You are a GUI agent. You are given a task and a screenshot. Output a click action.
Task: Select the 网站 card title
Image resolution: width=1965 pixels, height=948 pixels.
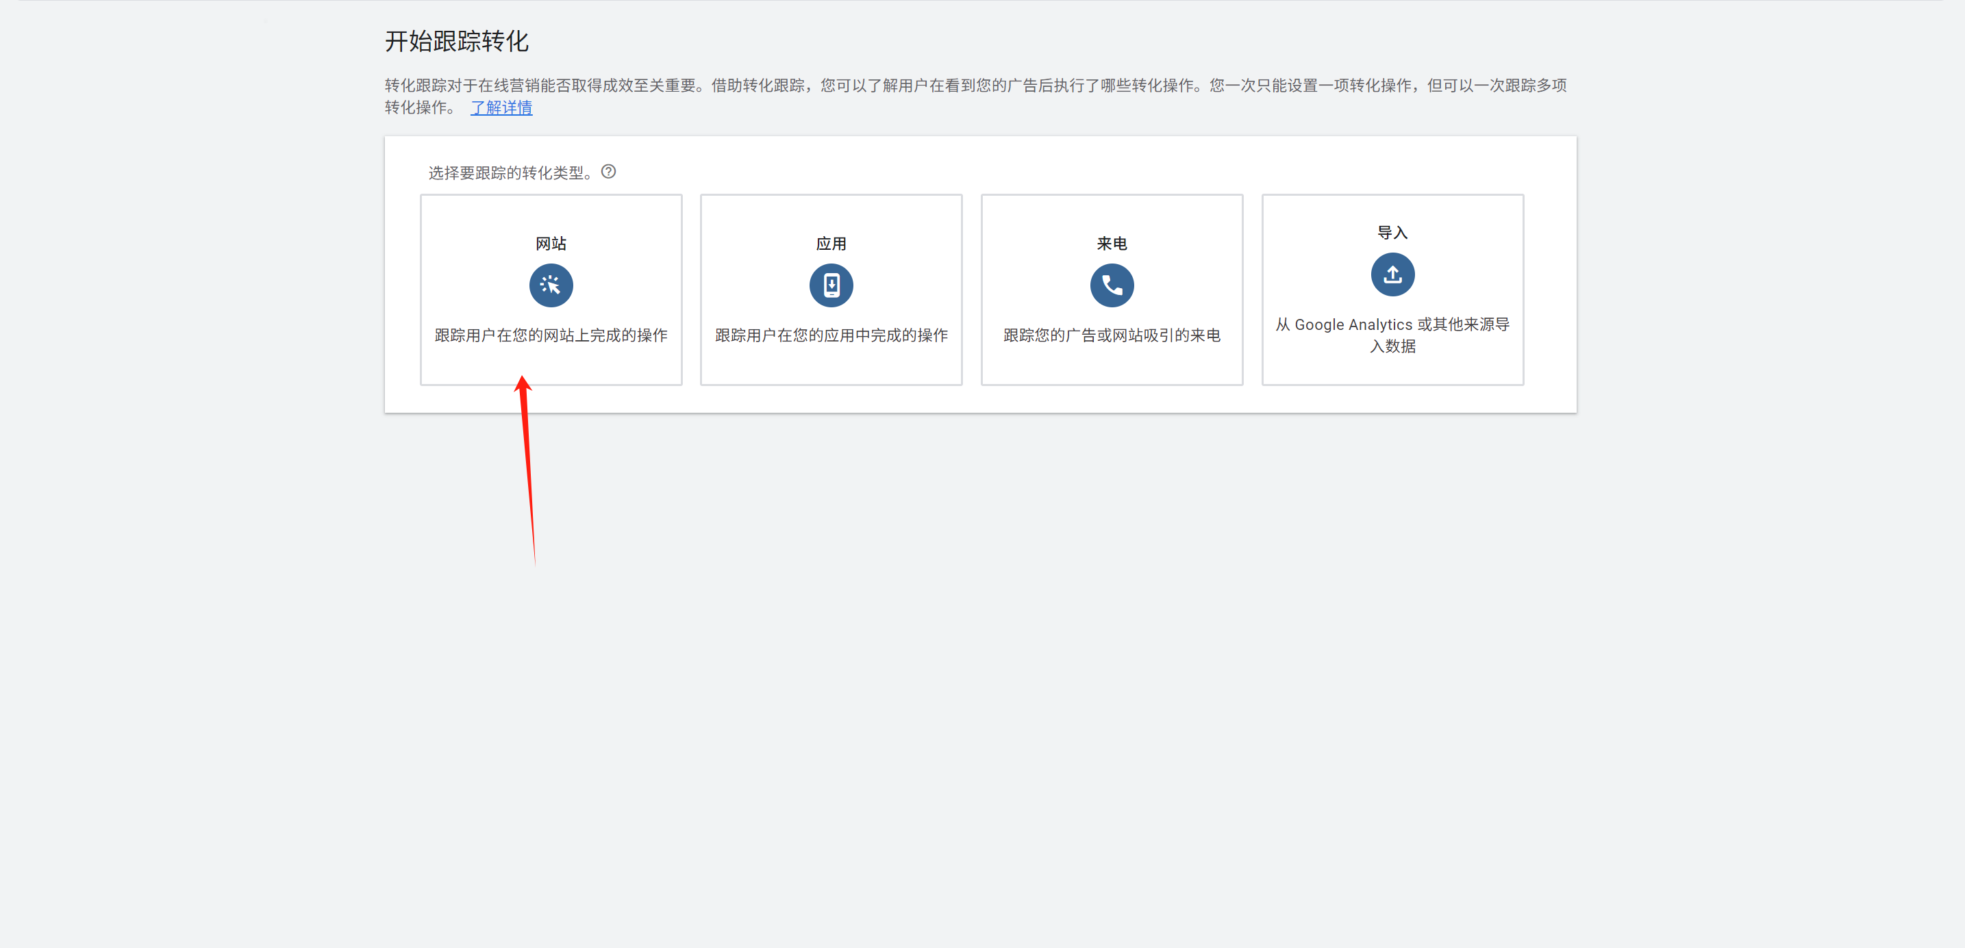[x=551, y=243]
